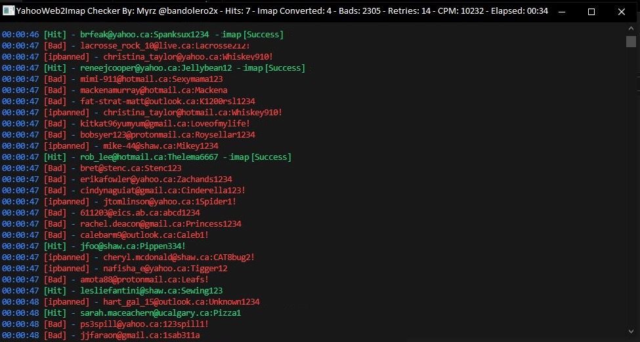This screenshot has width=640, height=342.
Task: Click the application icon in the title bar
Action: (x=9, y=11)
